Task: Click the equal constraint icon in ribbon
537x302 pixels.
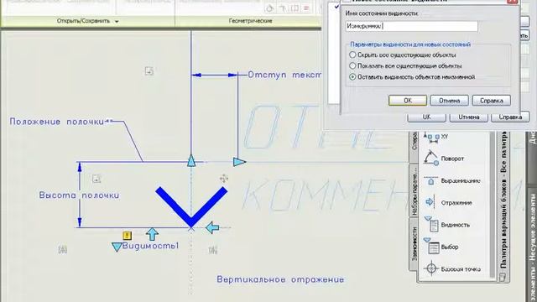Action: pos(306,8)
